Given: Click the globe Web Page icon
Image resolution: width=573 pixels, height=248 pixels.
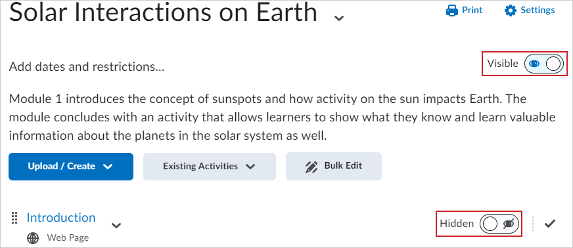Looking at the screenshot, I should [33, 238].
